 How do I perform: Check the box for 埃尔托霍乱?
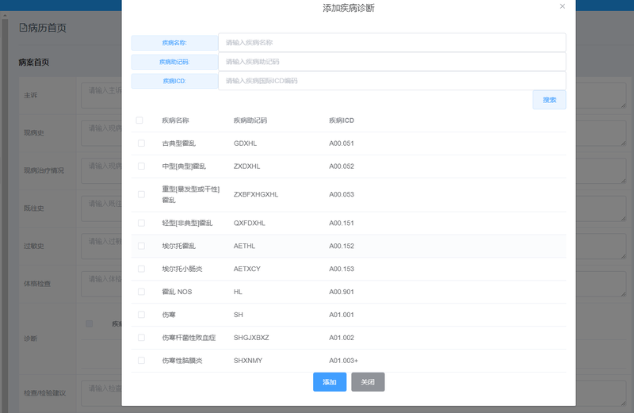[141, 246]
